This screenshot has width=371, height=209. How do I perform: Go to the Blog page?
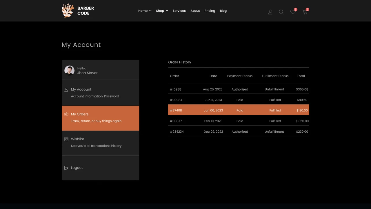pyautogui.click(x=223, y=11)
